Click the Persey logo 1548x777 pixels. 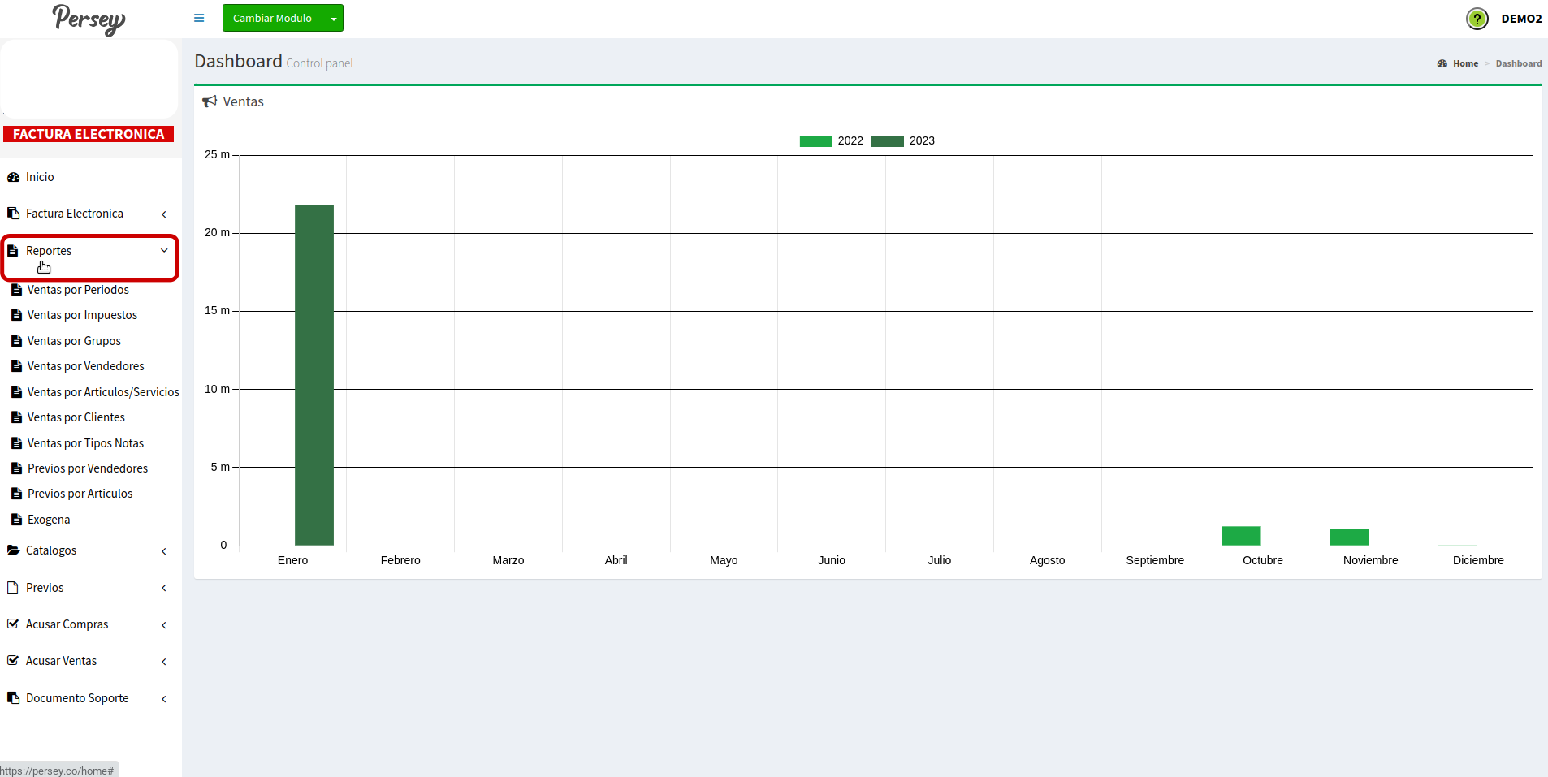click(x=89, y=19)
